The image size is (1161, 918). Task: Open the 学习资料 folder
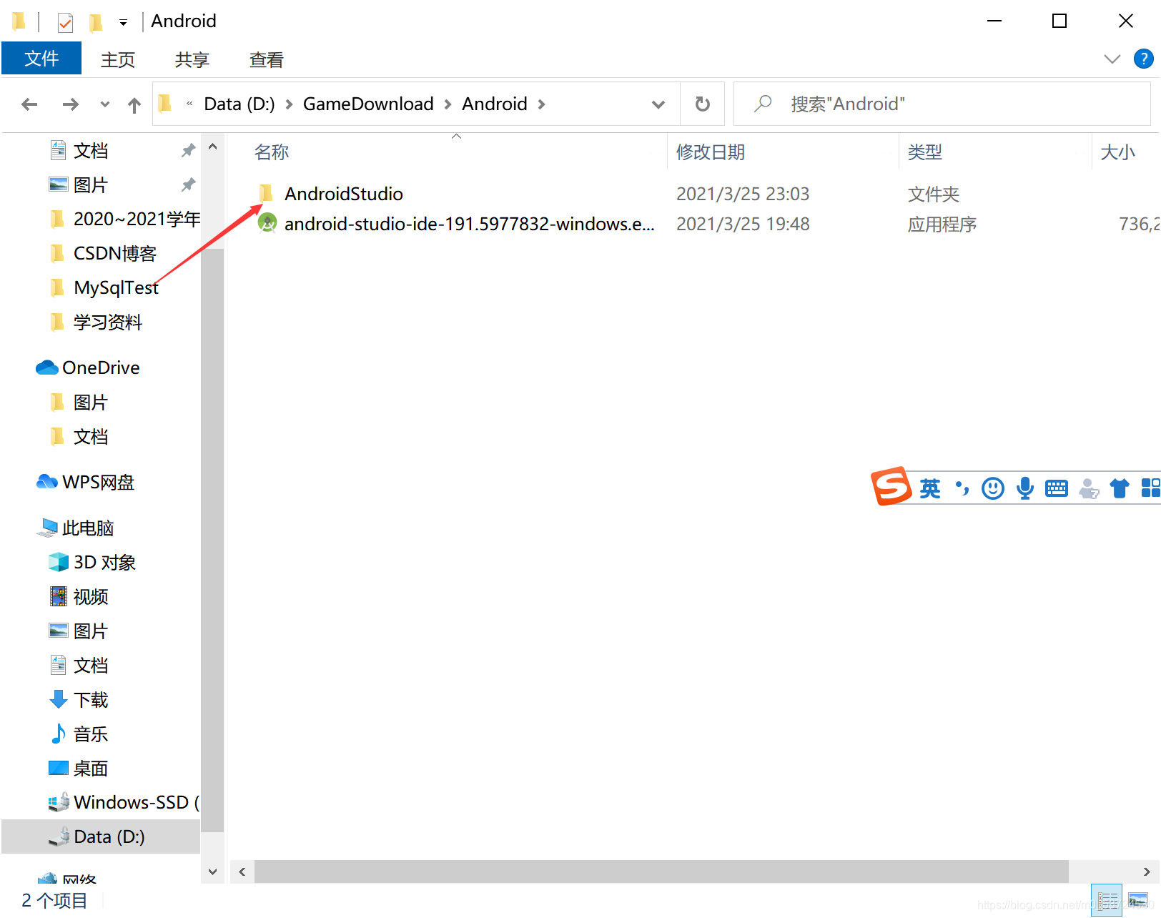(x=108, y=322)
